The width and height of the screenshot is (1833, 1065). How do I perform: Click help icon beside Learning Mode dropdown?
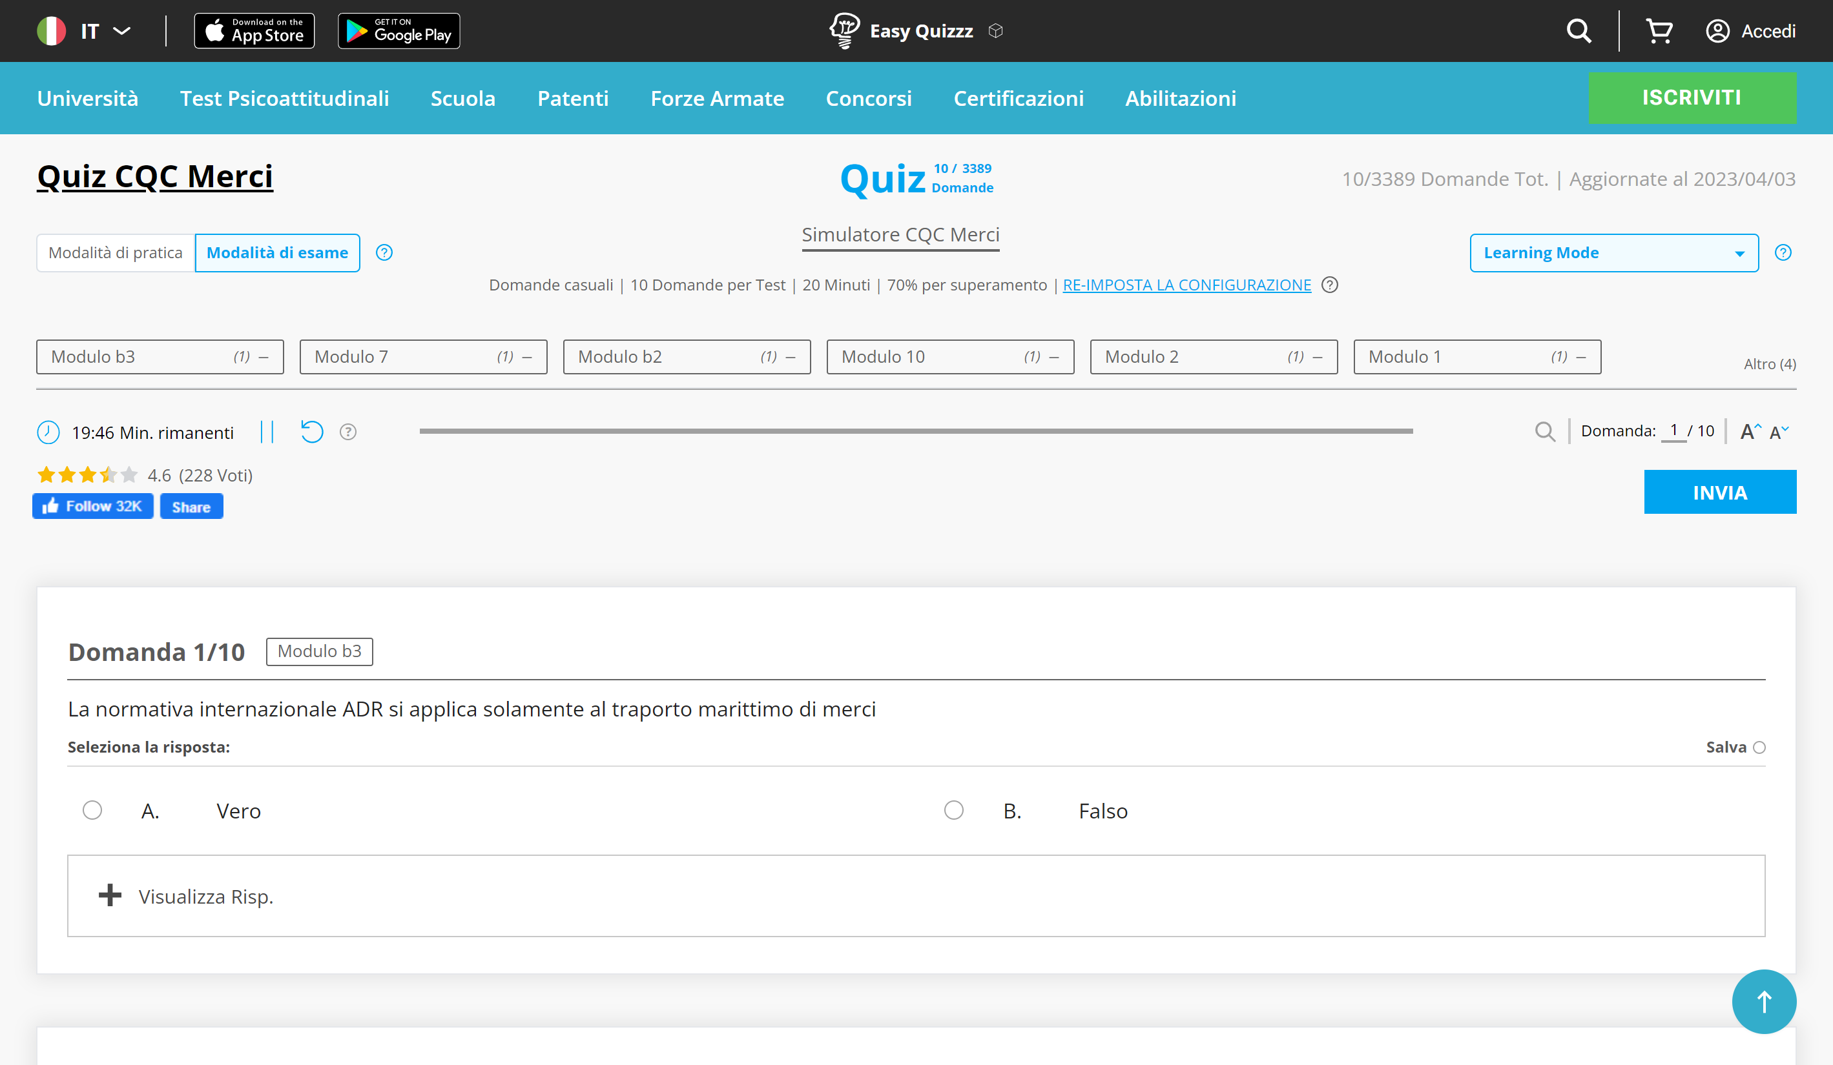tap(1783, 252)
